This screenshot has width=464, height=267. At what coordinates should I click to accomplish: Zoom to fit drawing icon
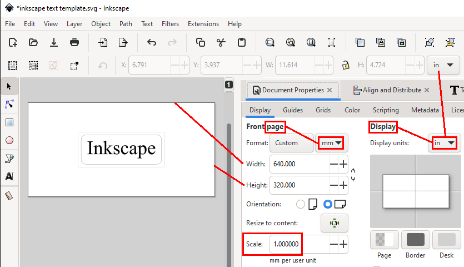[291, 42]
